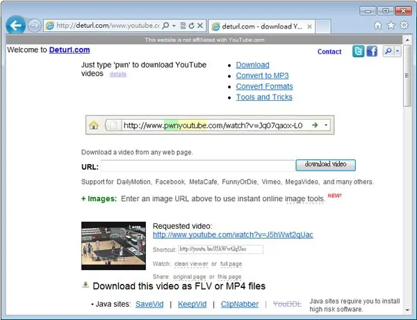Select the deturl.com tab
This screenshot has width=417, height=320.
point(257,26)
